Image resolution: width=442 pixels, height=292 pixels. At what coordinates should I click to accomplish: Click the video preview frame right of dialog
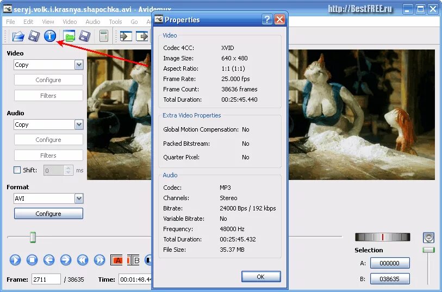click(362, 115)
